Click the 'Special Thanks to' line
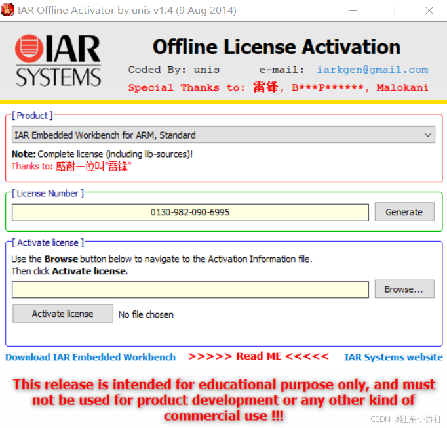Viewport: 447px width, 428px height. (x=279, y=87)
